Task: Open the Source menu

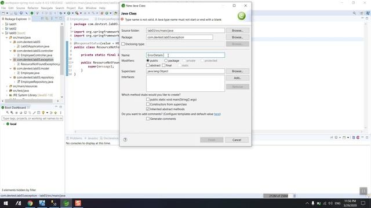Action: tap(20, 8)
